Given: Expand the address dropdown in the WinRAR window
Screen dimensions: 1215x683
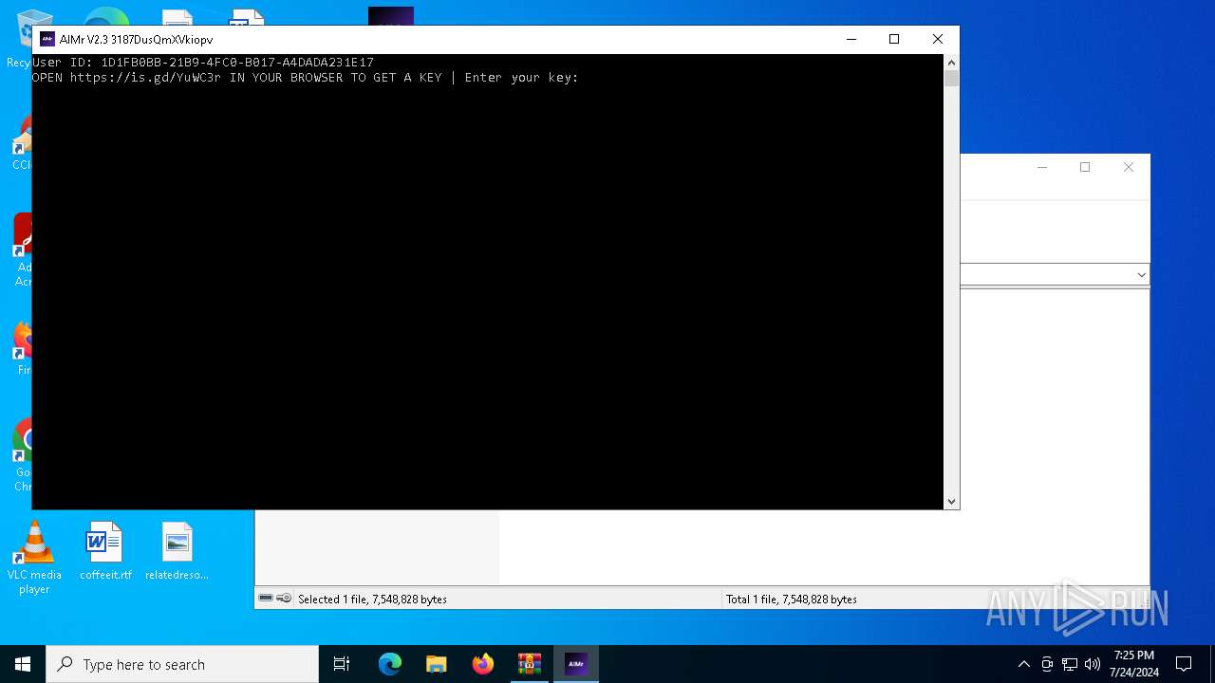Looking at the screenshot, I should [1141, 274].
